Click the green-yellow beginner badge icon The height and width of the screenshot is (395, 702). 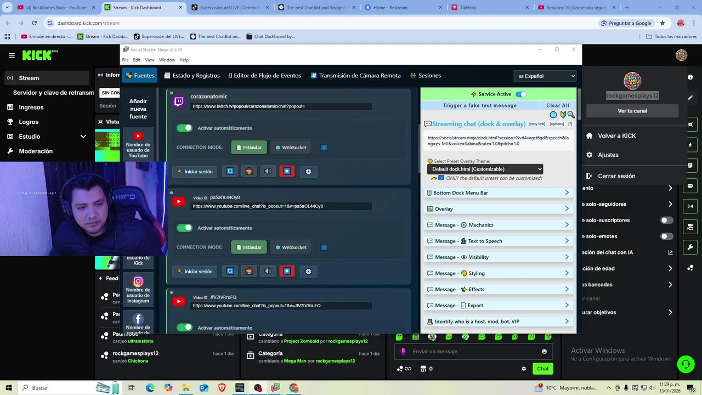pos(563,115)
